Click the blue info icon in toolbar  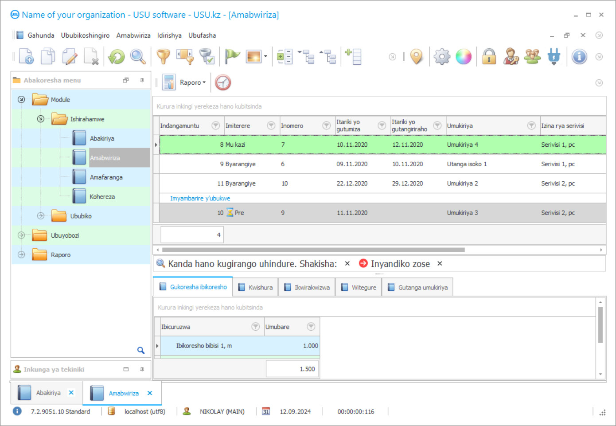579,57
